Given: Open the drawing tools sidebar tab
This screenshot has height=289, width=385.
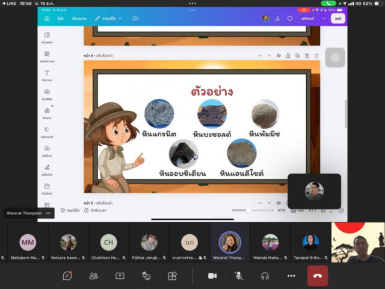Looking at the screenshot, I should click(x=47, y=170).
